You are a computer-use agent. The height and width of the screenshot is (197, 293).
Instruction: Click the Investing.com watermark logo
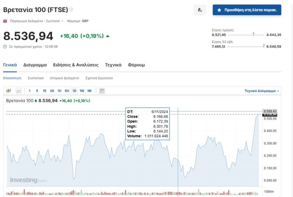tap(28, 180)
